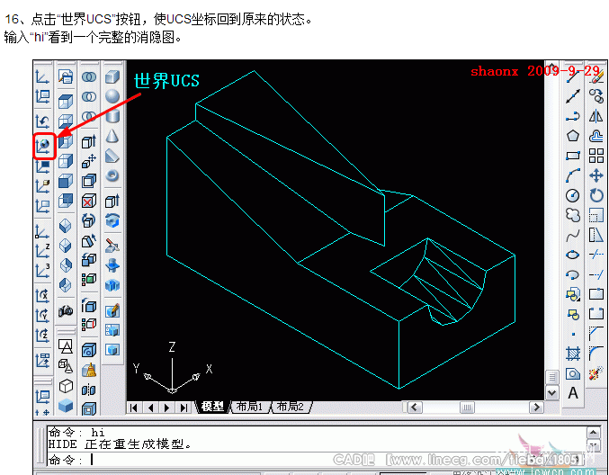Click horizontal scrollbar left arrow

(415, 408)
